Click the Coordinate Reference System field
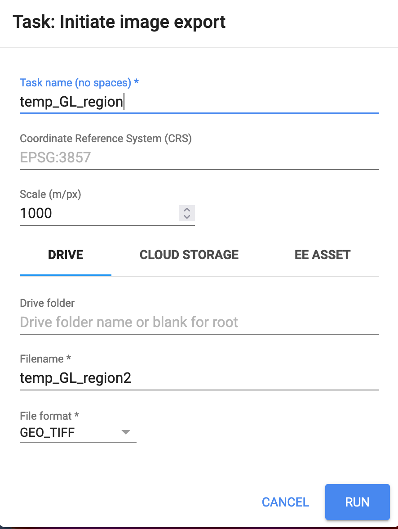398x529 pixels. [x=199, y=157]
